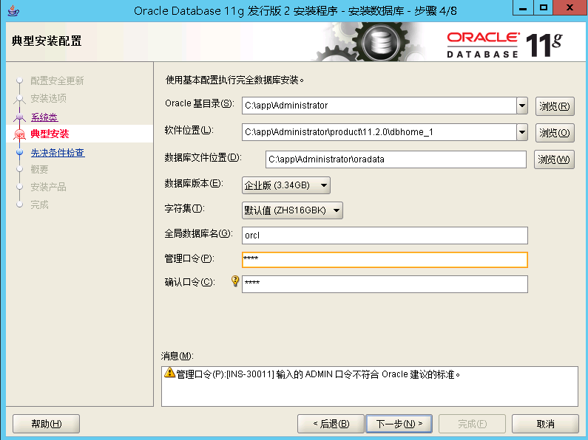The image size is (588, 440).
Task: Focus the 软件位置 path field
Action: pyautogui.click(x=379, y=132)
